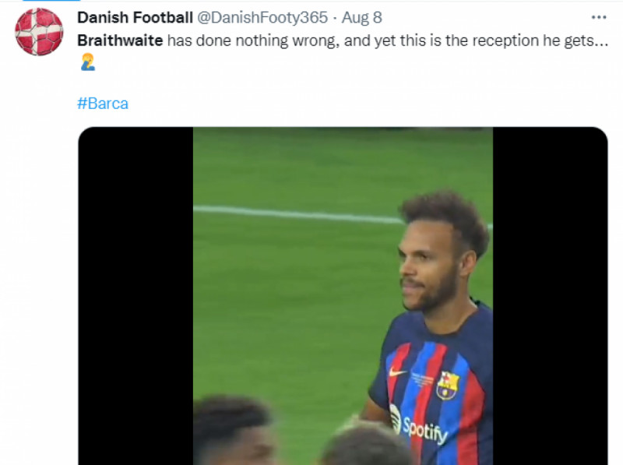This screenshot has height=465, width=623.
Task: Click the left black bar of video
Action: tap(136, 296)
